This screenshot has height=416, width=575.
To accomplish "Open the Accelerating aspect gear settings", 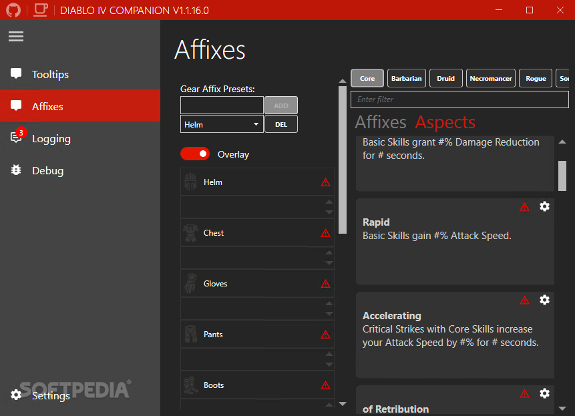I will (x=544, y=300).
